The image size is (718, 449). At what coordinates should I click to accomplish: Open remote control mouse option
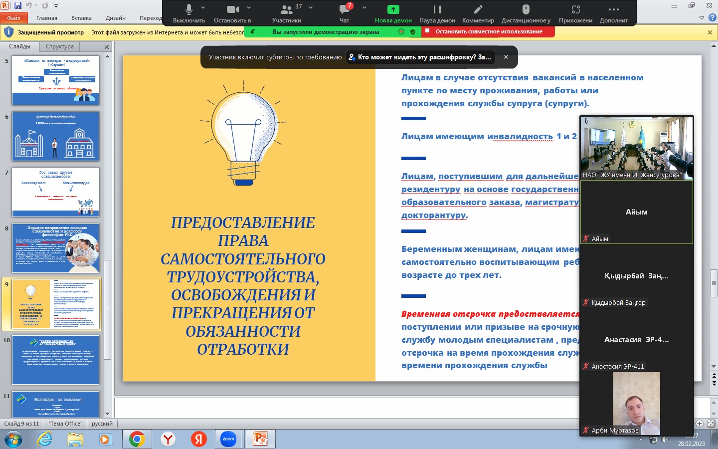click(526, 13)
